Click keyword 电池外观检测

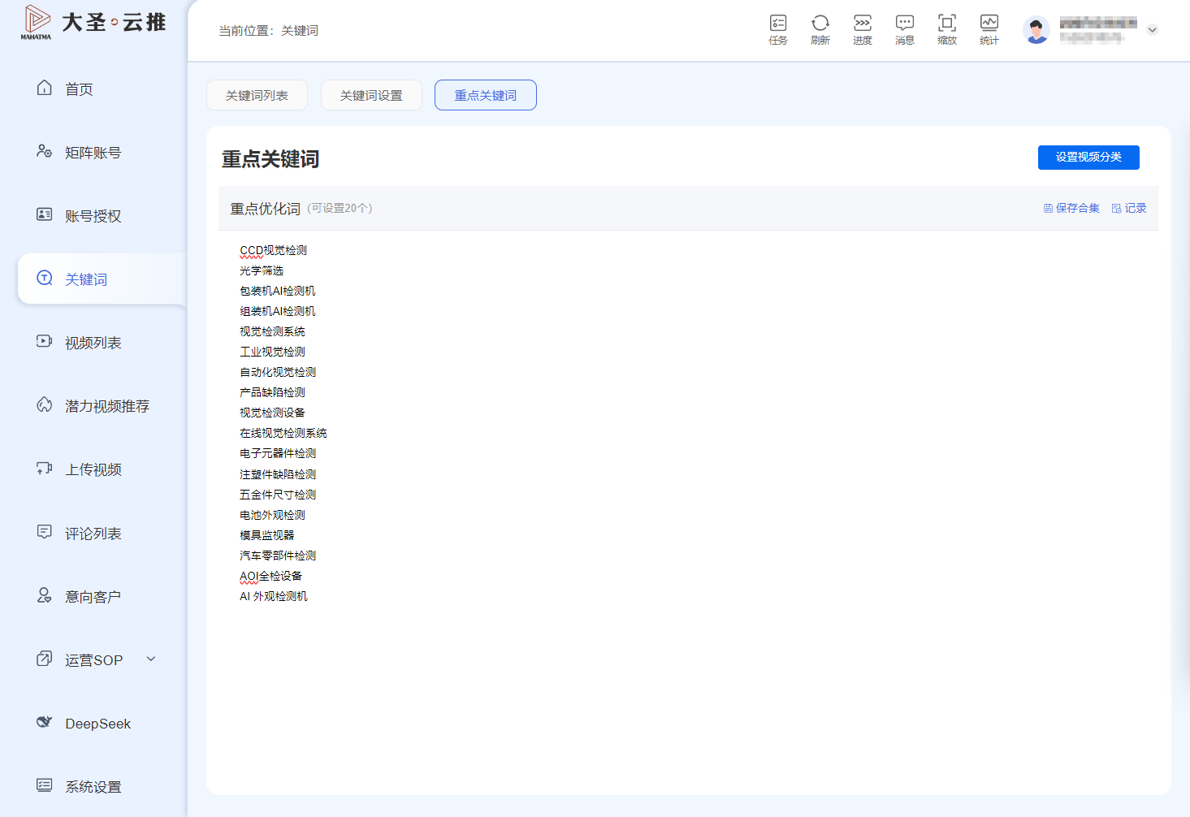tap(273, 515)
